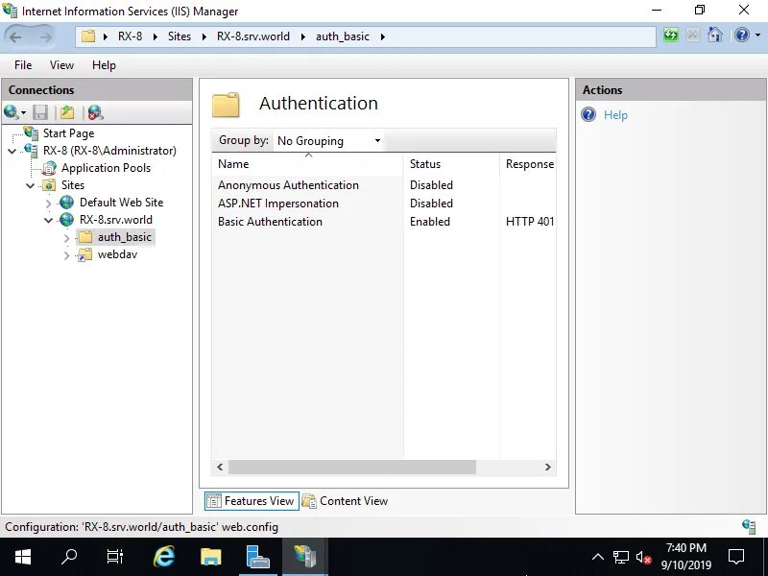The width and height of the screenshot is (768, 576).
Task: Select the Sites node
Action: click(x=73, y=185)
